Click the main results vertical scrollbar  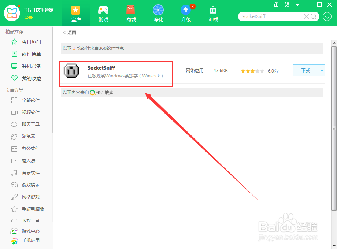[334, 128]
